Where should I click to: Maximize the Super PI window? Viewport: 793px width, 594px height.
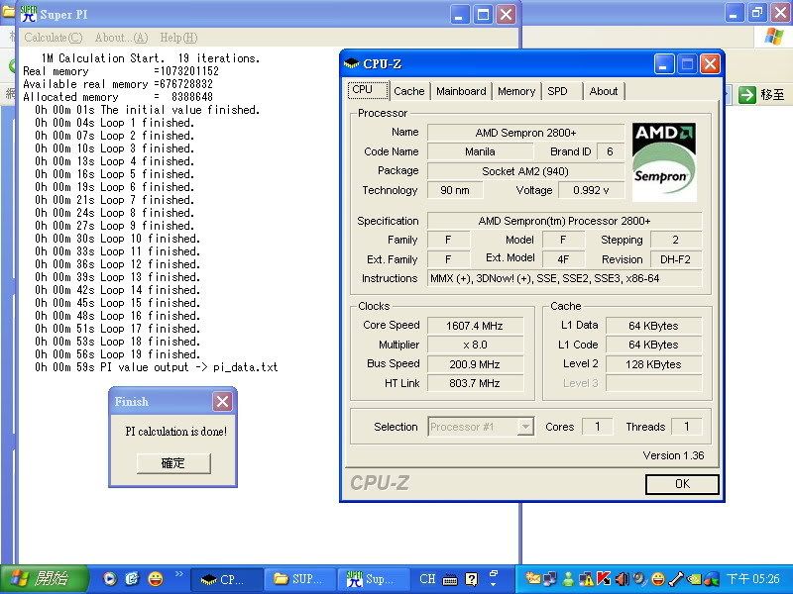pyautogui.click(x=483, y=14)
